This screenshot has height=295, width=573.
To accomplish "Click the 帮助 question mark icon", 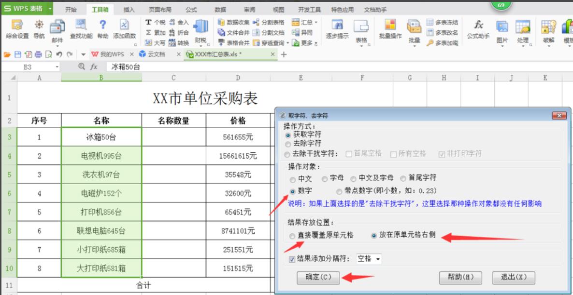I will [x=103, y=29].
